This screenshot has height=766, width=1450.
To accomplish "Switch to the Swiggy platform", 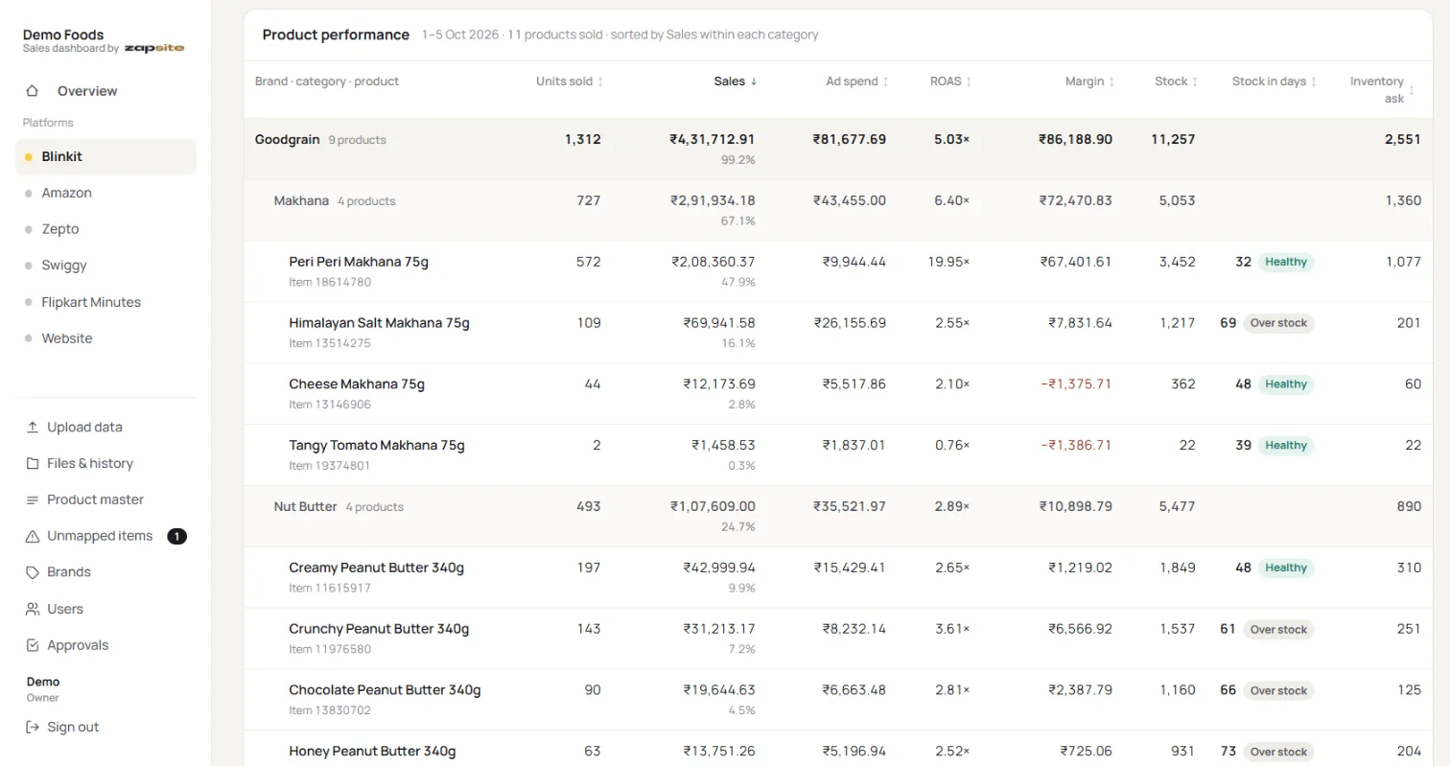I will (x=105, y=267).
